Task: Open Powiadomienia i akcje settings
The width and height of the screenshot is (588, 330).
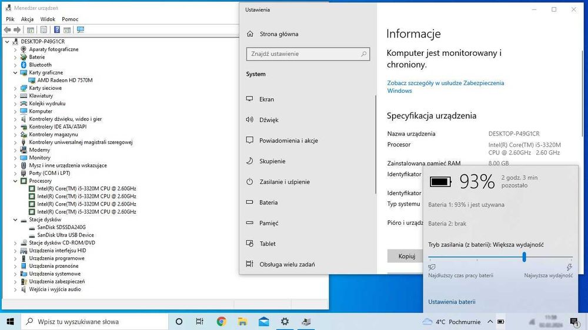Action: pos(288,140)
